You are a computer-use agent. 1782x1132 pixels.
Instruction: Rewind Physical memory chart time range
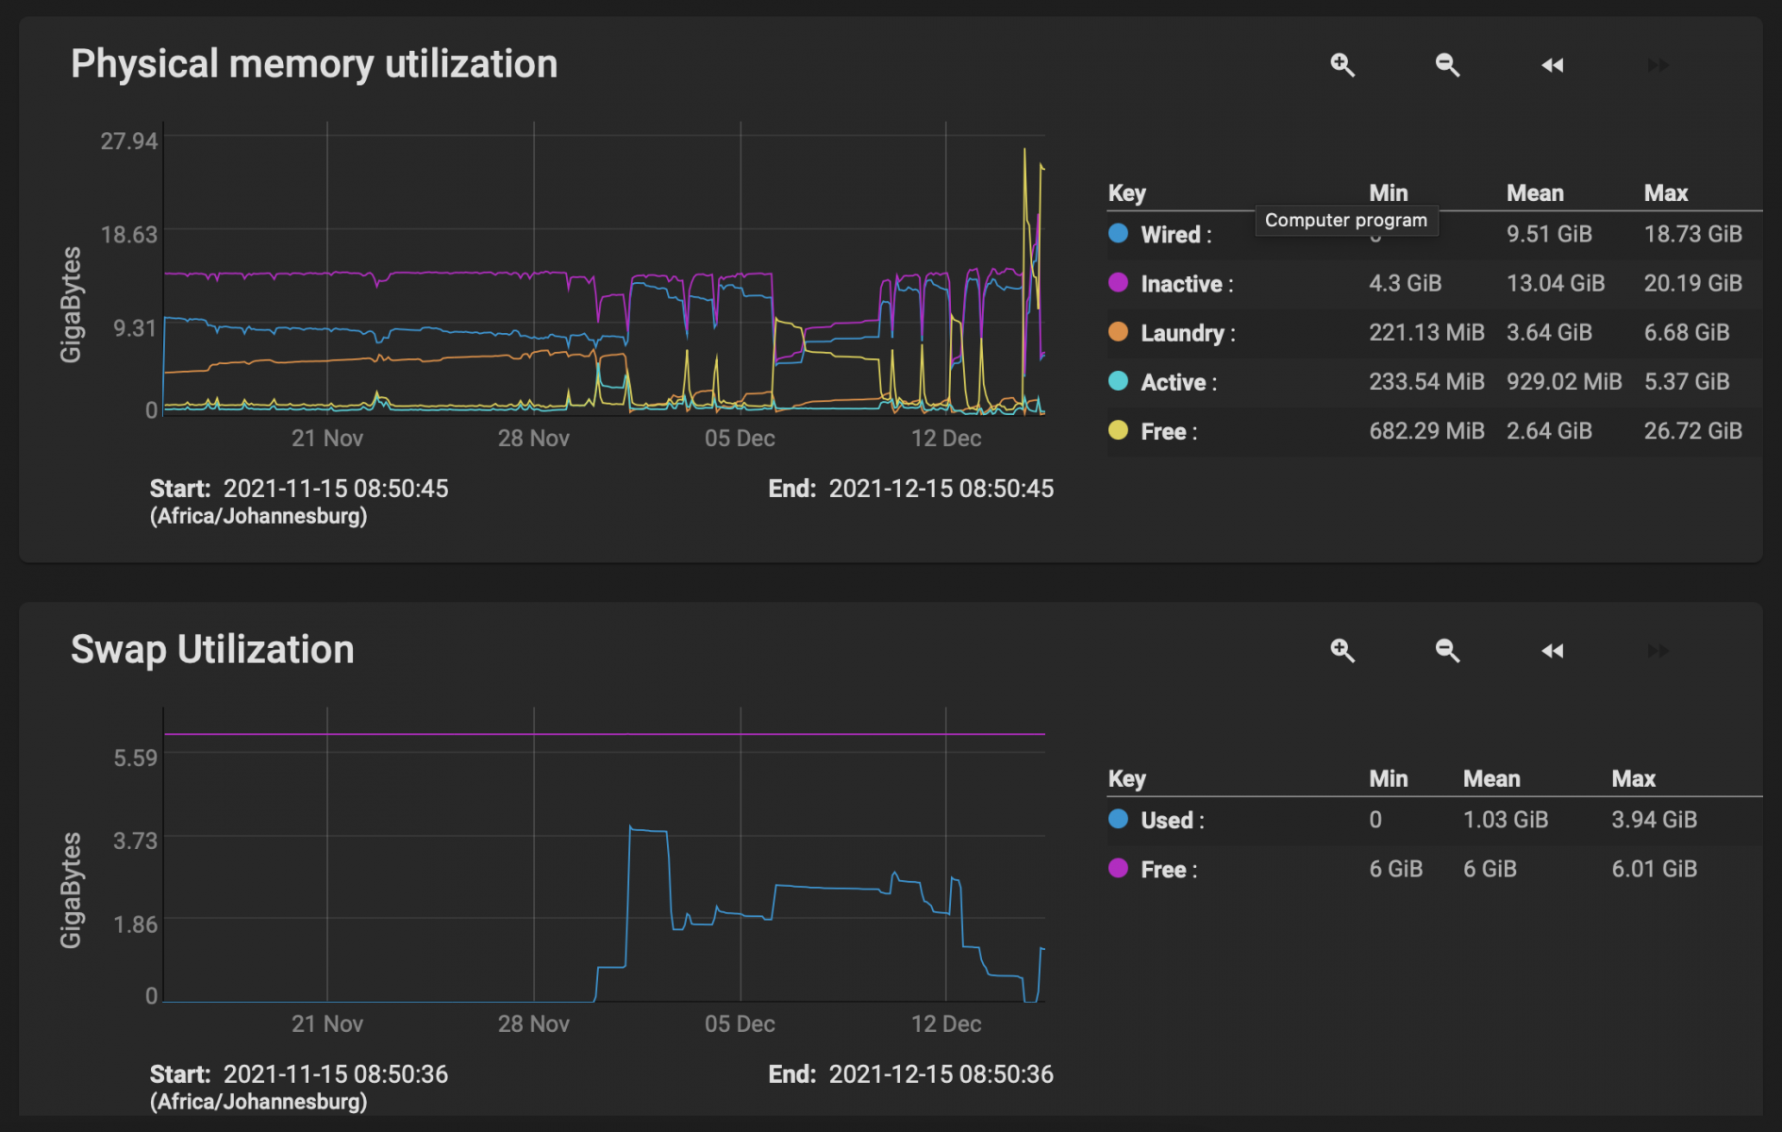click(1552, 65)
